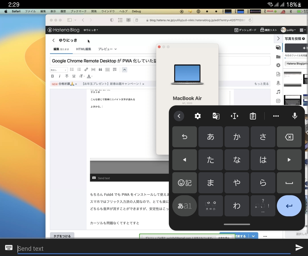Switch to HTML編集 tab
Viewport: 308px width, 256px height.
pyautogui.click(x=83, y=49)
